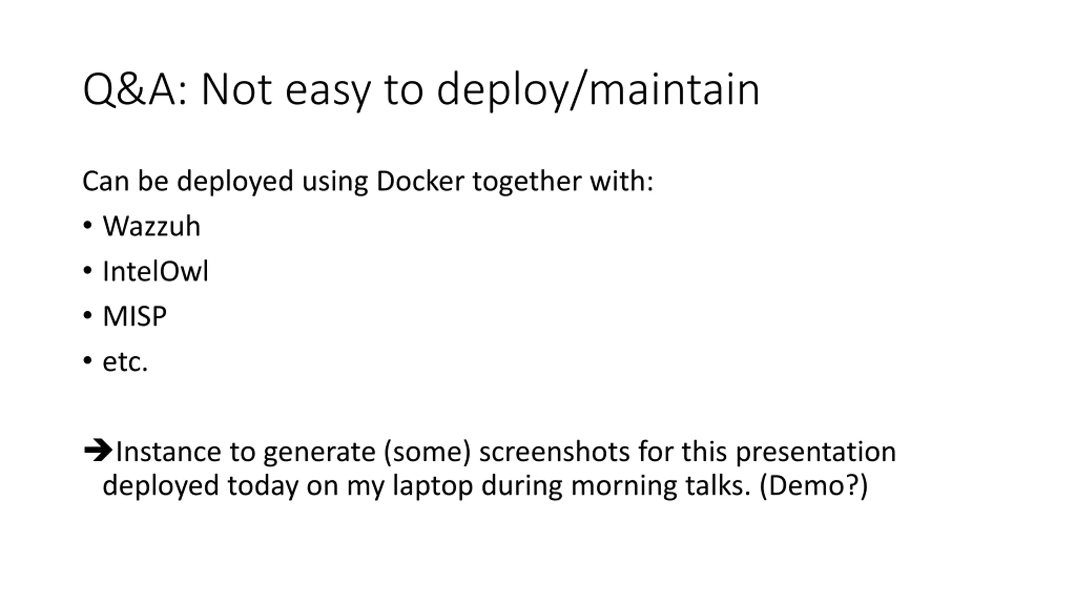This screenshot has height=605, width=1076.
Task: Click the bullet dot before MISP
Action: [x=87, y=315]
